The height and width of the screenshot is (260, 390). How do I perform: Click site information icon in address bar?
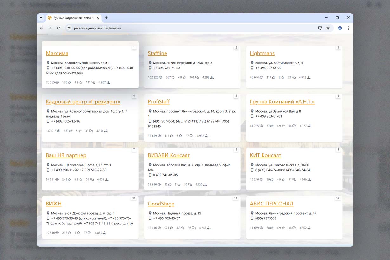[69, 28]
